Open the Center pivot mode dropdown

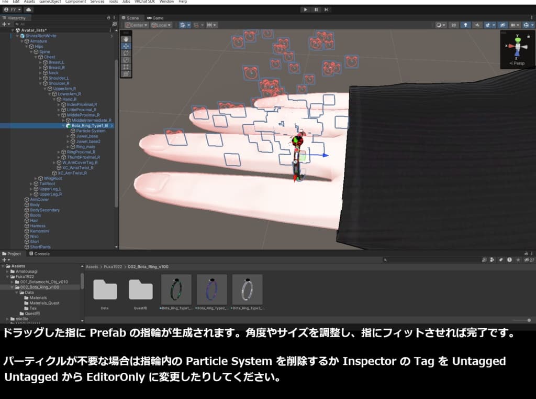(x=137, y=25)
